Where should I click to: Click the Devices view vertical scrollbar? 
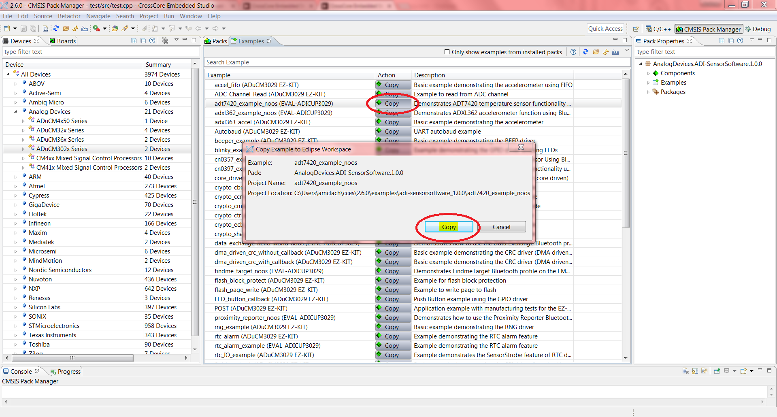195,202
